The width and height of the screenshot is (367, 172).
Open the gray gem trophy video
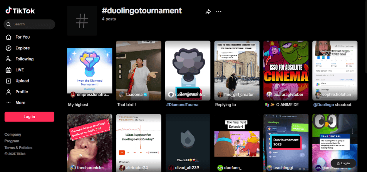coord(188,71)
